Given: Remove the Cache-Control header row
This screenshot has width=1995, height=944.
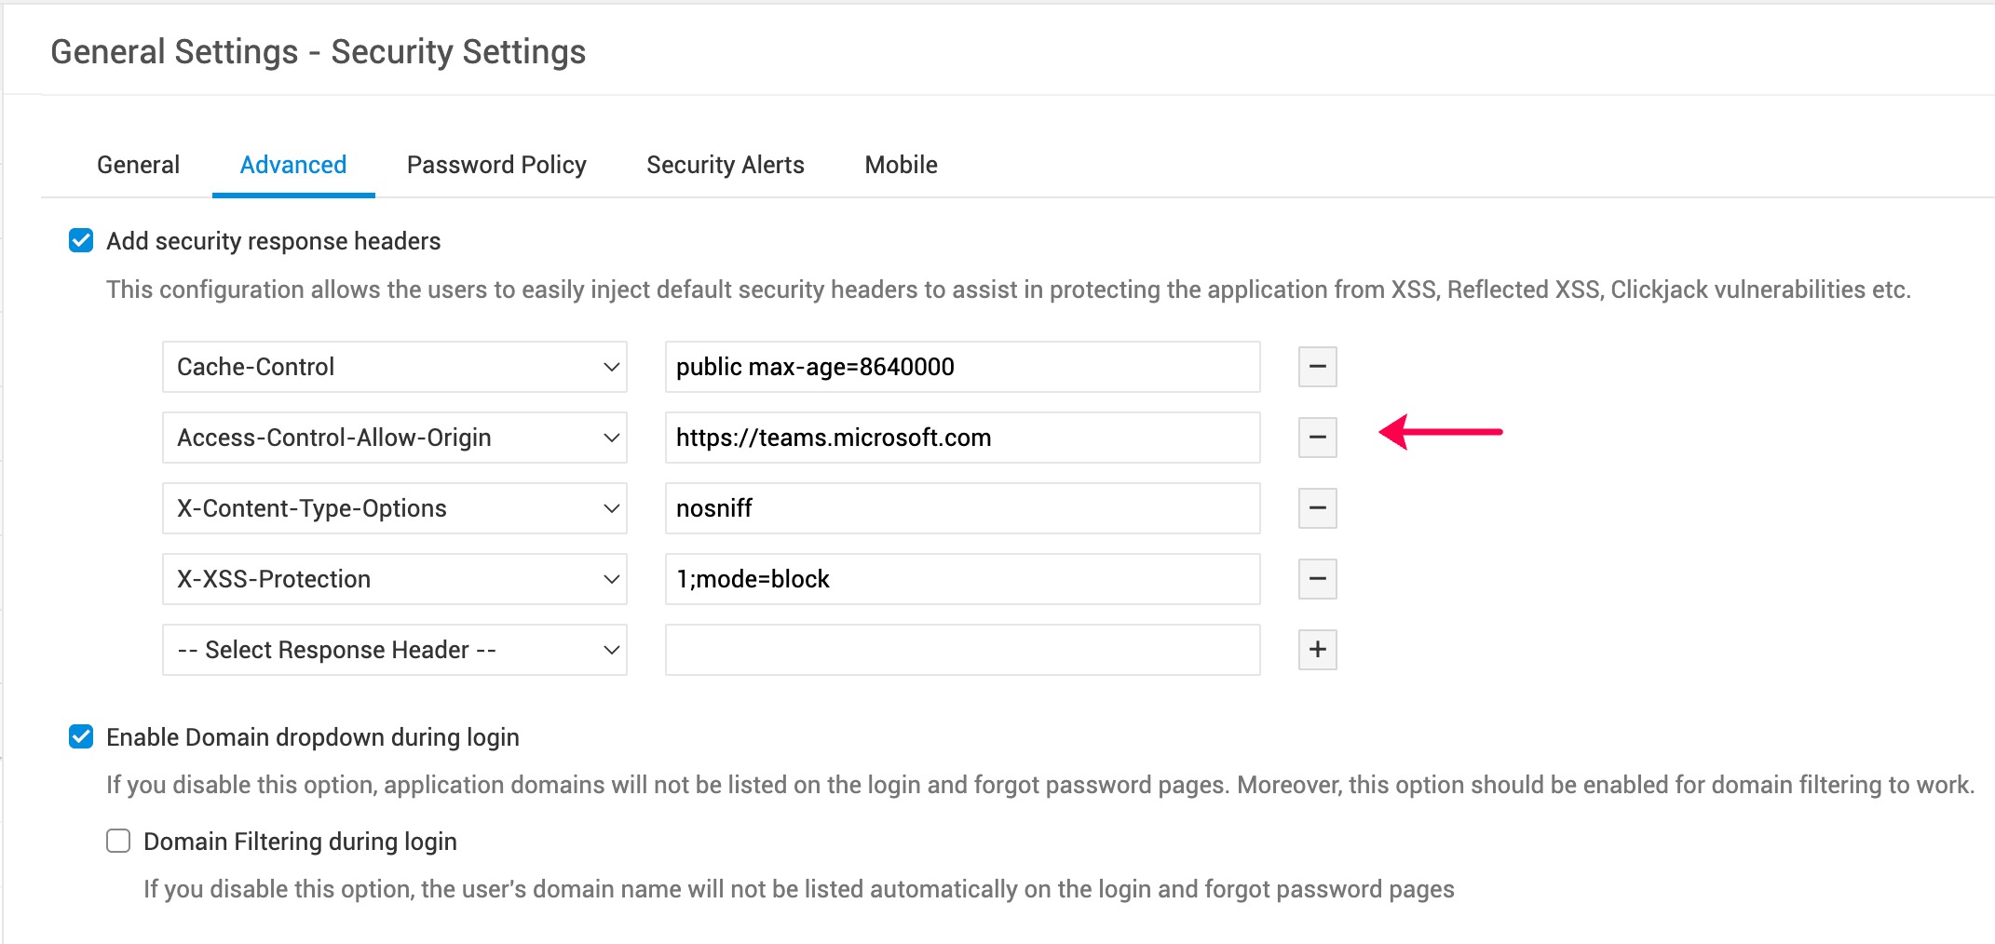Looking at the screenshot, I should [1317, 367].
